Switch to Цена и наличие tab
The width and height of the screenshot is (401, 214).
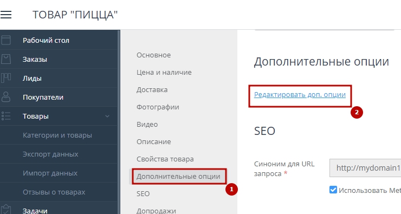pos(164,73)
